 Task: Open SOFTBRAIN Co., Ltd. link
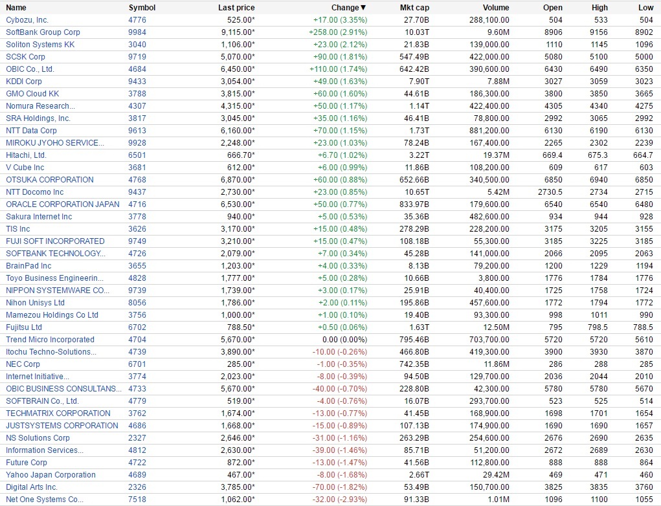coord(42,401)
